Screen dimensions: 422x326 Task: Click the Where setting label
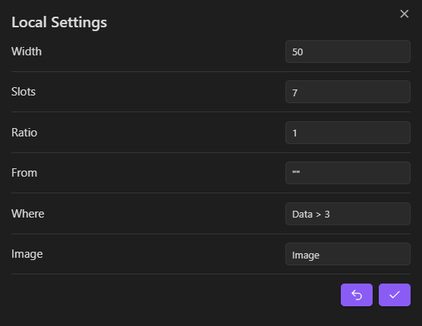click(x=28, y=214)
